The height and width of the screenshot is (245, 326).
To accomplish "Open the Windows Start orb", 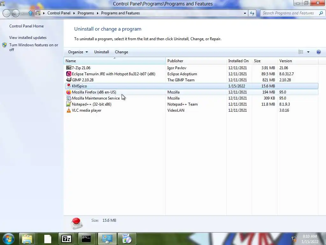I will [x=8, y=239].
